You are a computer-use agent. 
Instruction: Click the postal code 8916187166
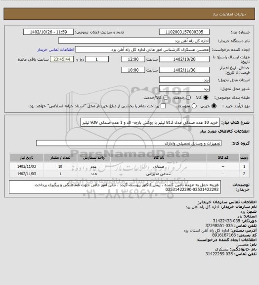tap(224, 235)
